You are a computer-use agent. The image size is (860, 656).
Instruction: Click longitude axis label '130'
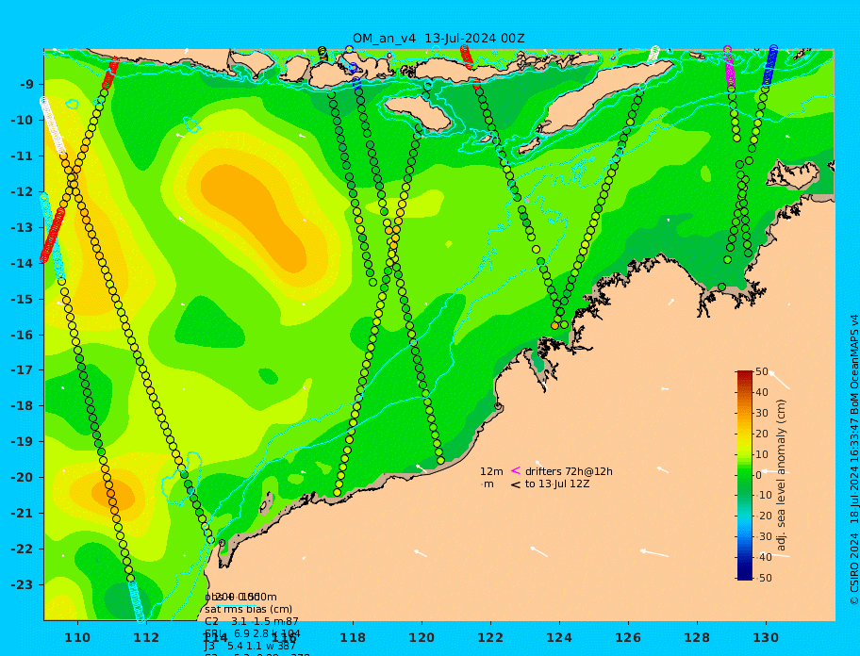(767, 638)
